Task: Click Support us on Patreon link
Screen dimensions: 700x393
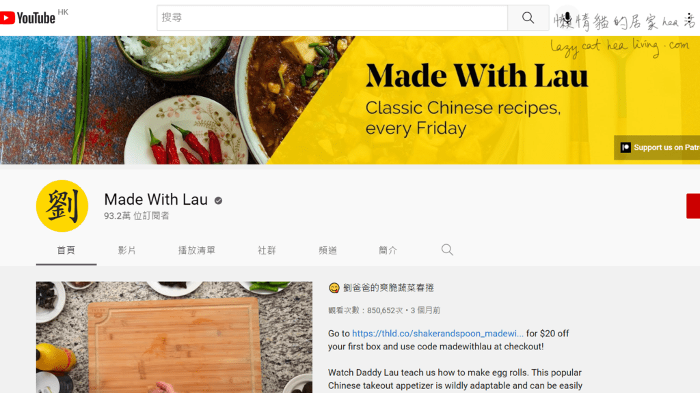Action: pos(657,147)
